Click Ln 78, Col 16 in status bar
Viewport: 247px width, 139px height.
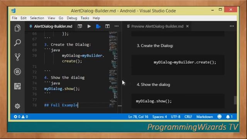coord(138,117)
